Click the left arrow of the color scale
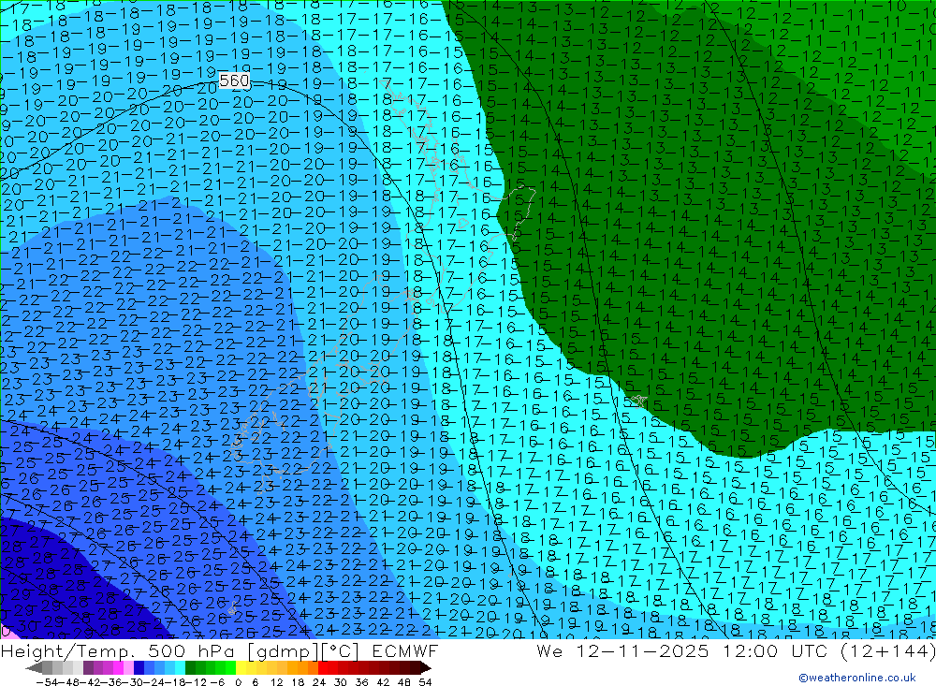The width and height of the screenshot is (936, 686). click(34, 667)
